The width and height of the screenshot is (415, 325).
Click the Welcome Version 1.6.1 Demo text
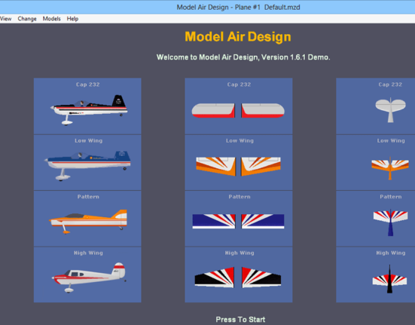click(243, 57)
